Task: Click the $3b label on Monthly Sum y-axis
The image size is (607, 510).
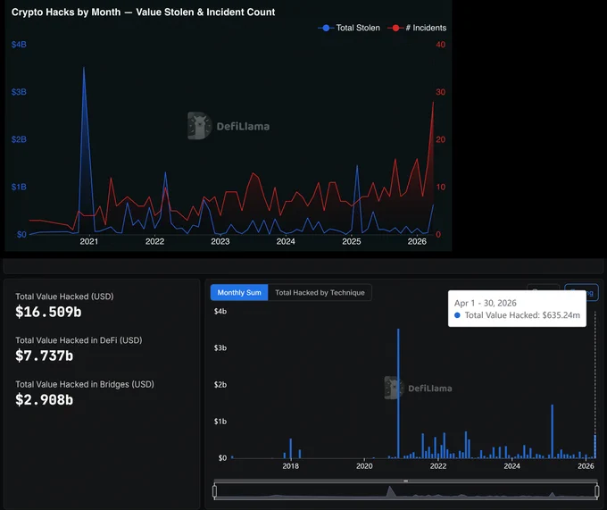Action: (x=220, y=348)
